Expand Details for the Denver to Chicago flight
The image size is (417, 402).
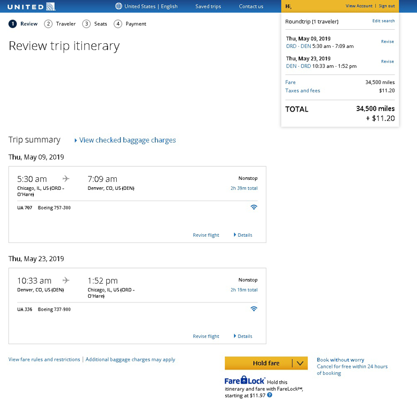point(243,336)
